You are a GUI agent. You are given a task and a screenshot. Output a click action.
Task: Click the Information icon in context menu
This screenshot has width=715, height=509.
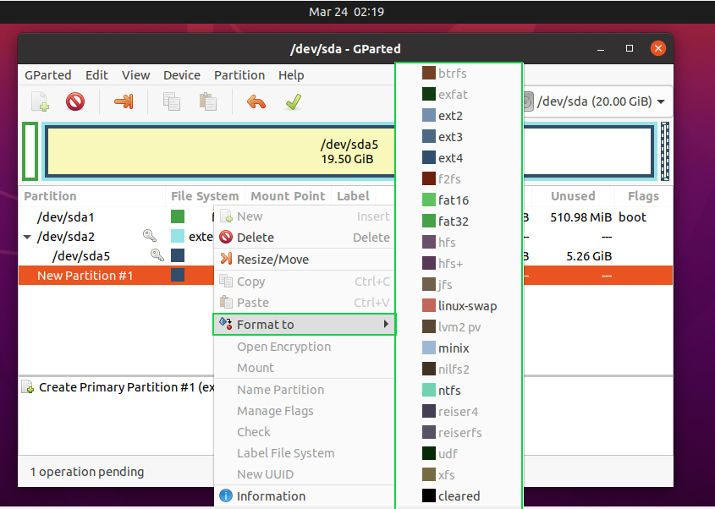tap(226, 495)
